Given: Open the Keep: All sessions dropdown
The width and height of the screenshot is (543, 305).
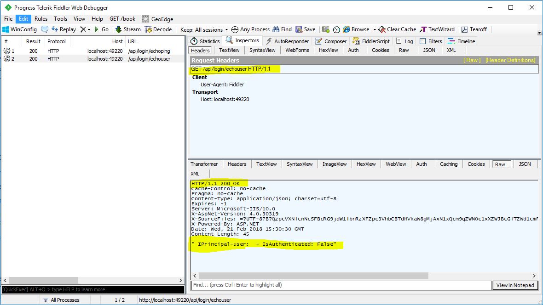Looking at the screenshot, I should click(x=204, y=30).
